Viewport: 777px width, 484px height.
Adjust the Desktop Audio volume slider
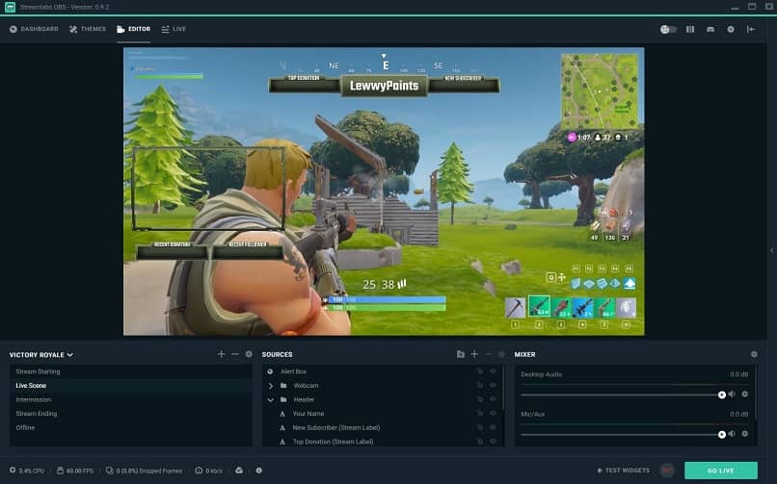[x=622, y=395]
